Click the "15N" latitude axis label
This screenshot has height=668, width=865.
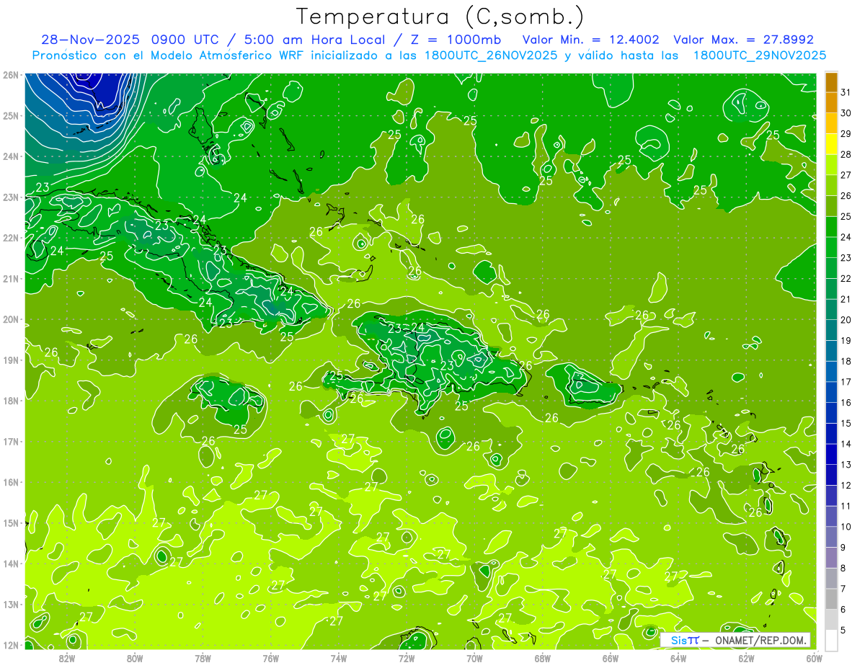[11, 522]
